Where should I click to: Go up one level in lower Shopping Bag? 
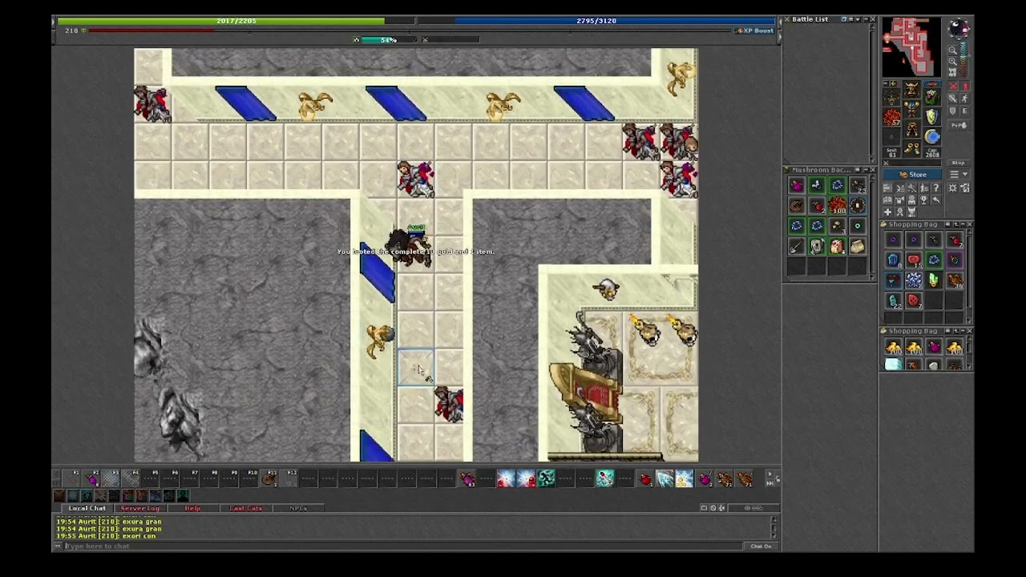955,331
